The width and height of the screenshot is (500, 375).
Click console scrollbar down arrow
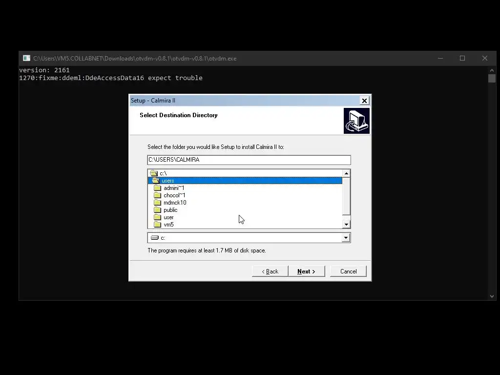(x=492, y=296)
